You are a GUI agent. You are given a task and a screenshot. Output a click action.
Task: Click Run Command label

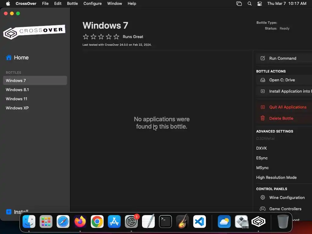pyautogui.click(x=283, y=58)
